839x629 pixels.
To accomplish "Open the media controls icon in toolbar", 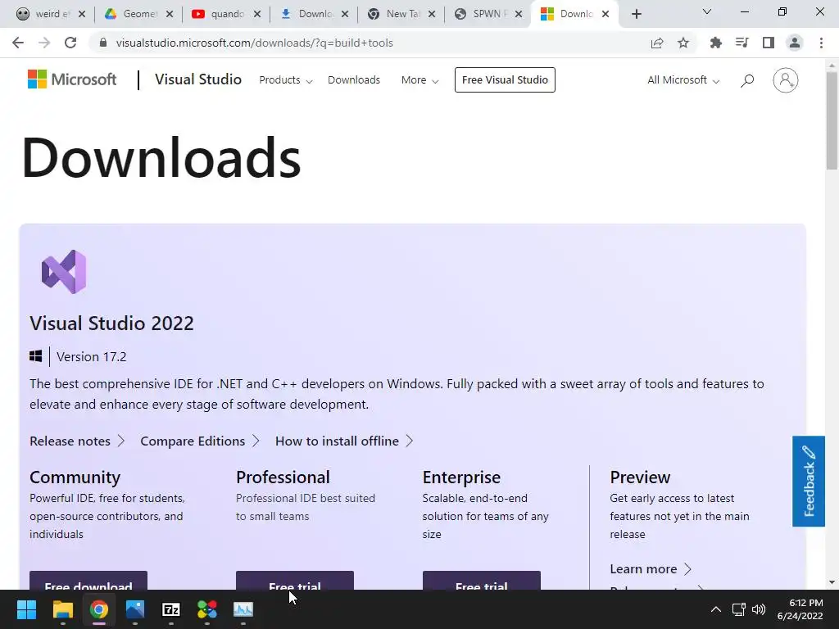I will 742,43.
